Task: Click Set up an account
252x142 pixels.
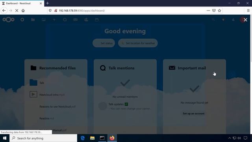Action: (x=194, y=114)
